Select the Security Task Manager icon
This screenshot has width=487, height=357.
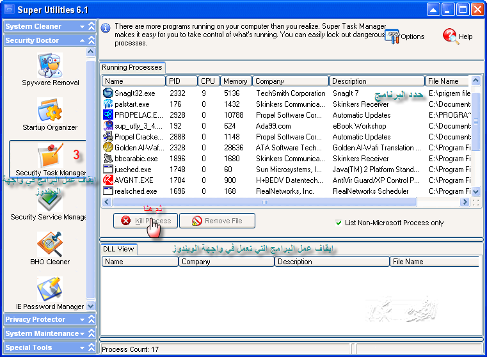pos(50,155)
